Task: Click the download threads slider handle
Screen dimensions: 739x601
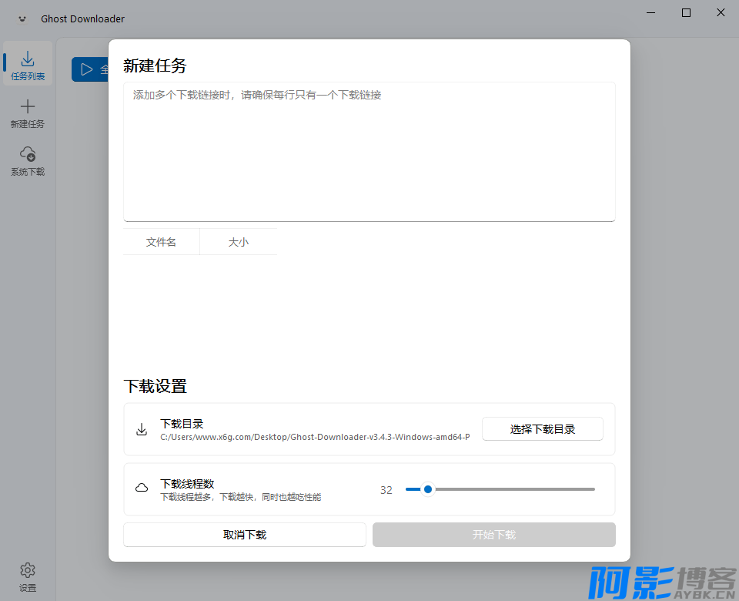Action: point(428,489)
